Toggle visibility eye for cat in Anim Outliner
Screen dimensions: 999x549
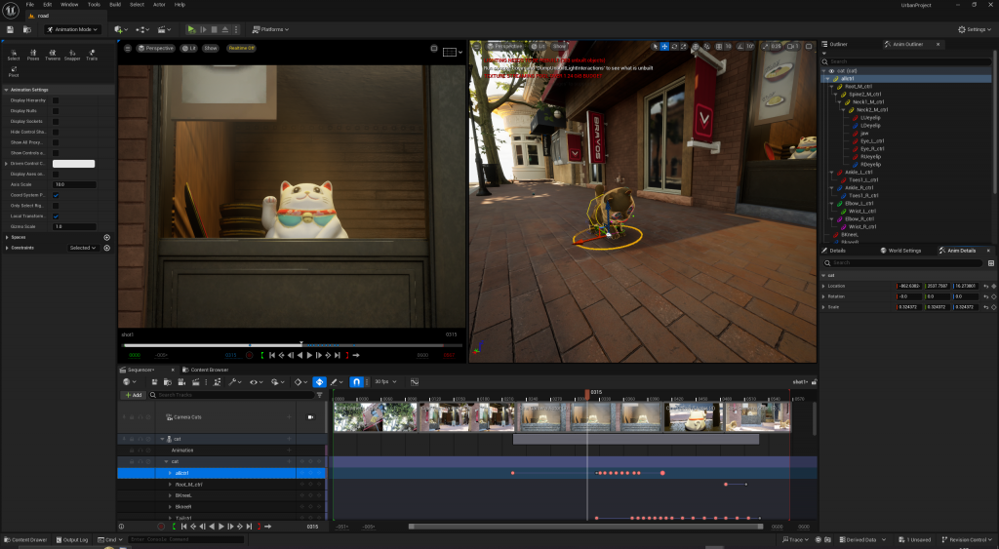(x=831, y=70)
